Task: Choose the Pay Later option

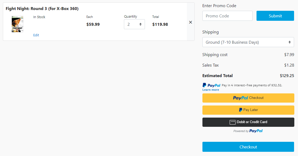Action: (248, 110)
